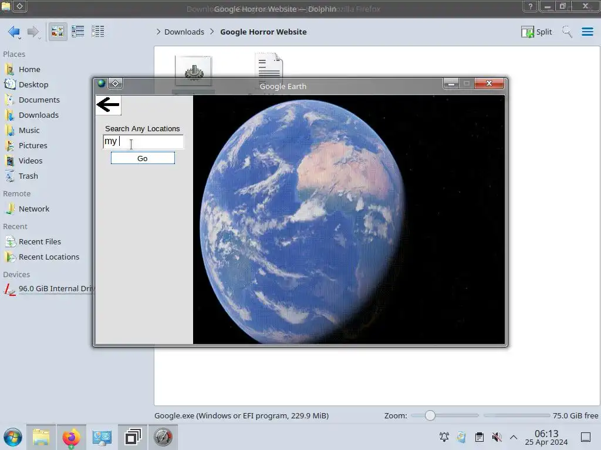Switch Dolphin to Compact view mode
Viewport: 601px width, 450px height.
78,32
